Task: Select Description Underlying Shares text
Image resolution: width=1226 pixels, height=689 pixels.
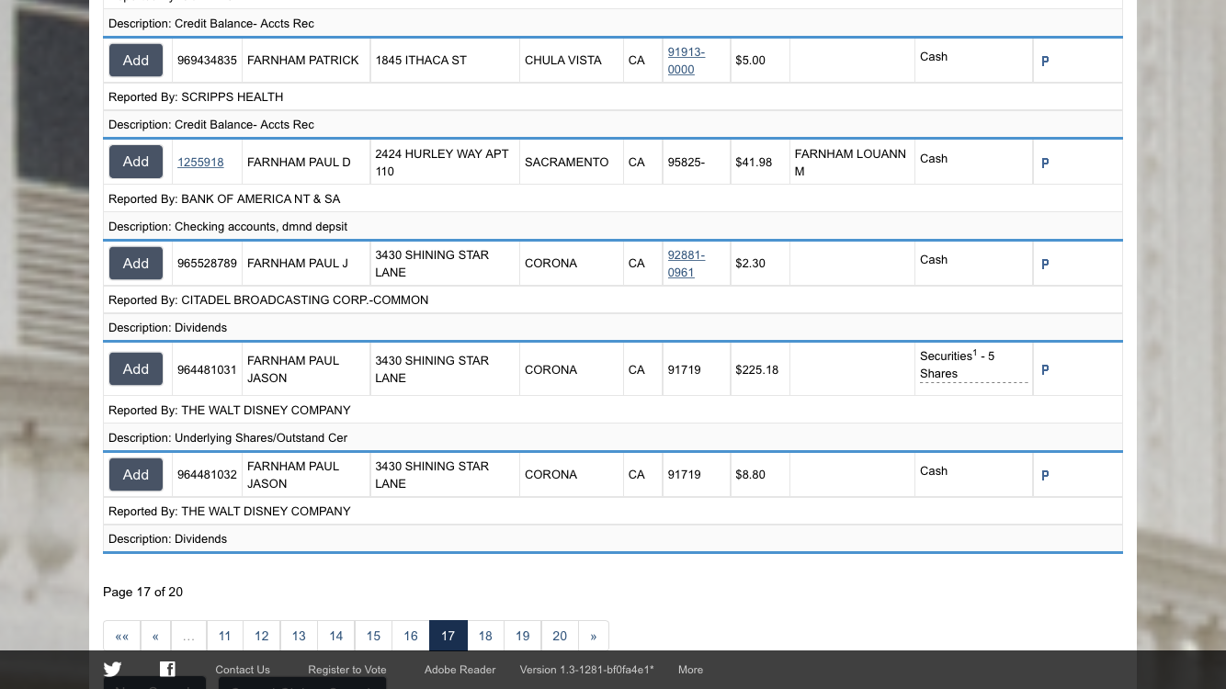Action: 228,438
